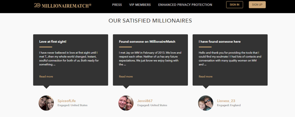295x117 pixels.
Task: Open Enhanced Privacy Protection page
Action: click(185, 5)
